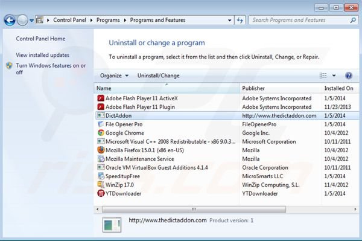Open recent pages dropdown arrow
Viewport: 362px width, 241px height.
click(x=31, y=21)
